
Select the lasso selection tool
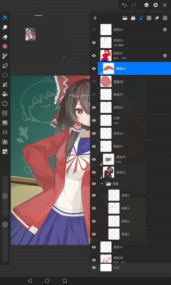(x=5, y=75)
